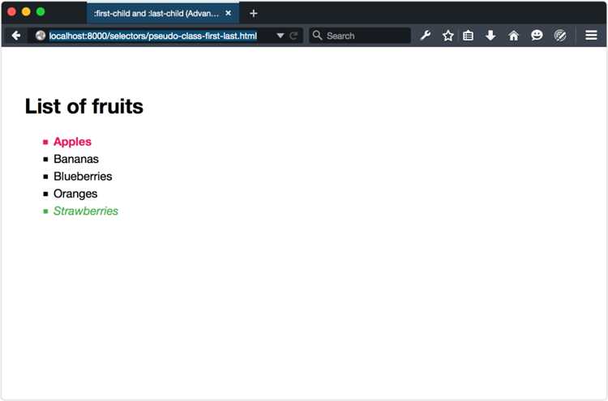Click the 'Apples' list item
The width and height of the screenshot is (608, 401).
(72, 142)
